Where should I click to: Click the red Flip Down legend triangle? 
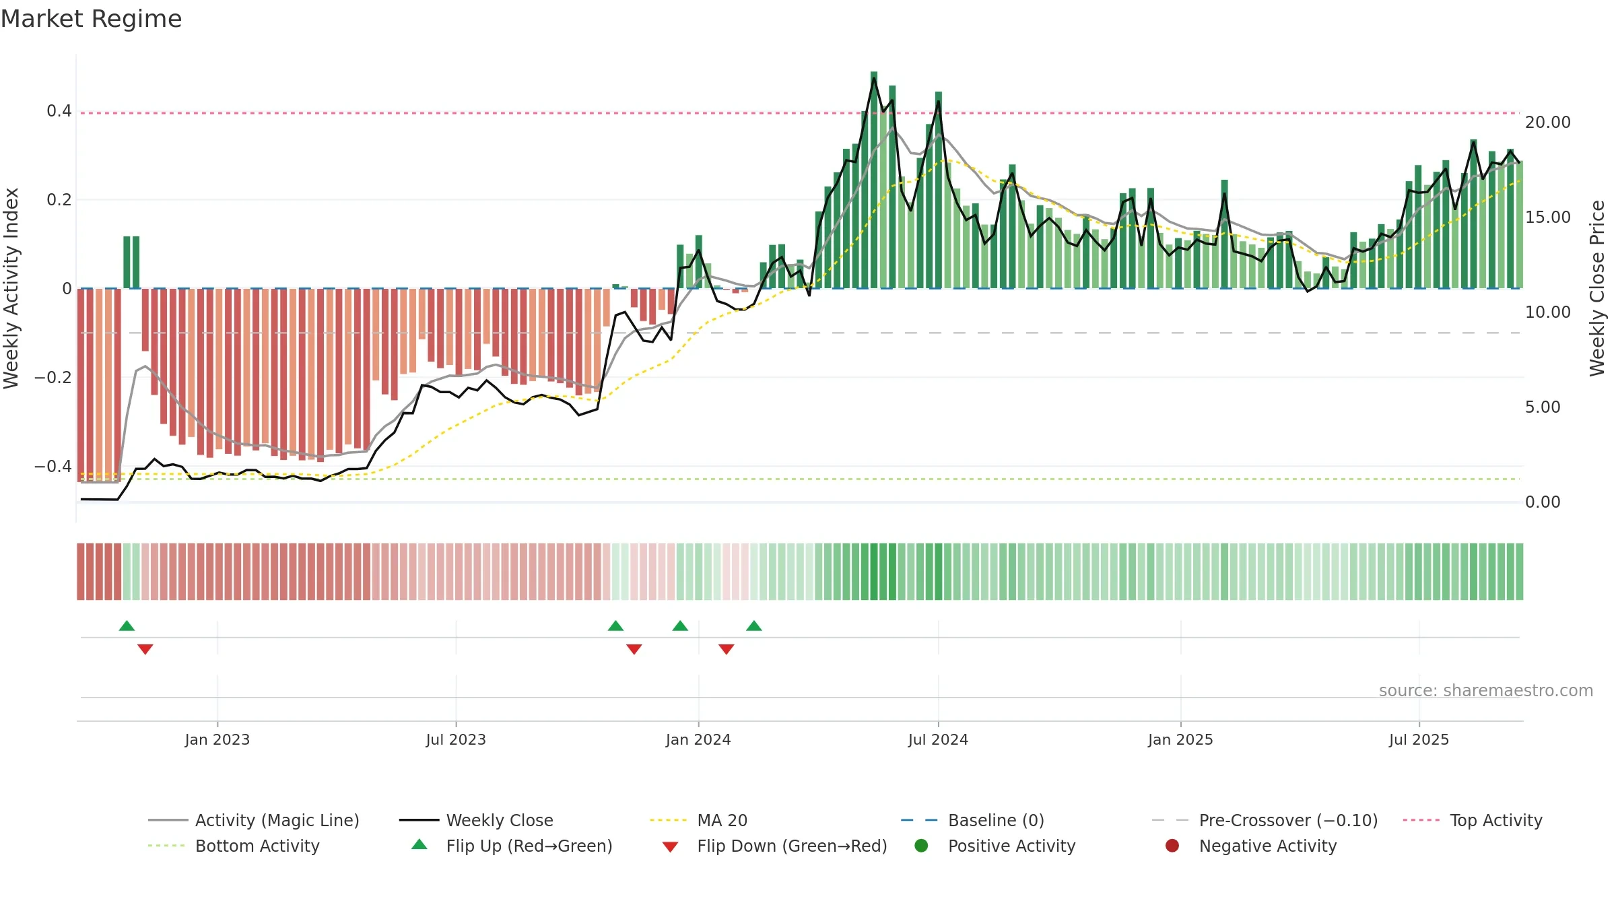[x=670, y=847]
